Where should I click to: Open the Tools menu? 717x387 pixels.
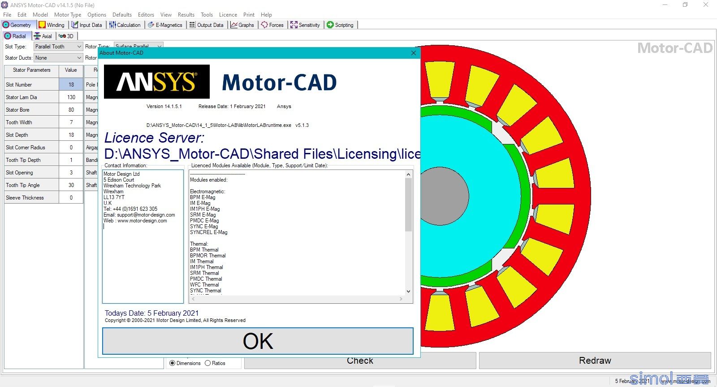tap(207, 15)
